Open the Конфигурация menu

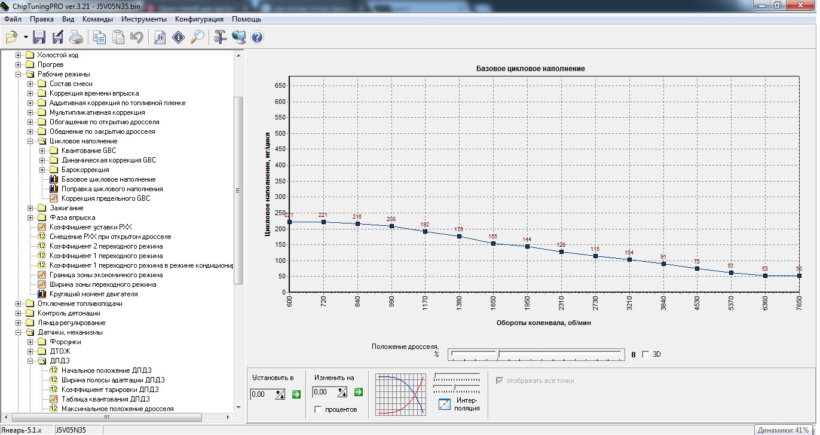(x=199, y=19)
